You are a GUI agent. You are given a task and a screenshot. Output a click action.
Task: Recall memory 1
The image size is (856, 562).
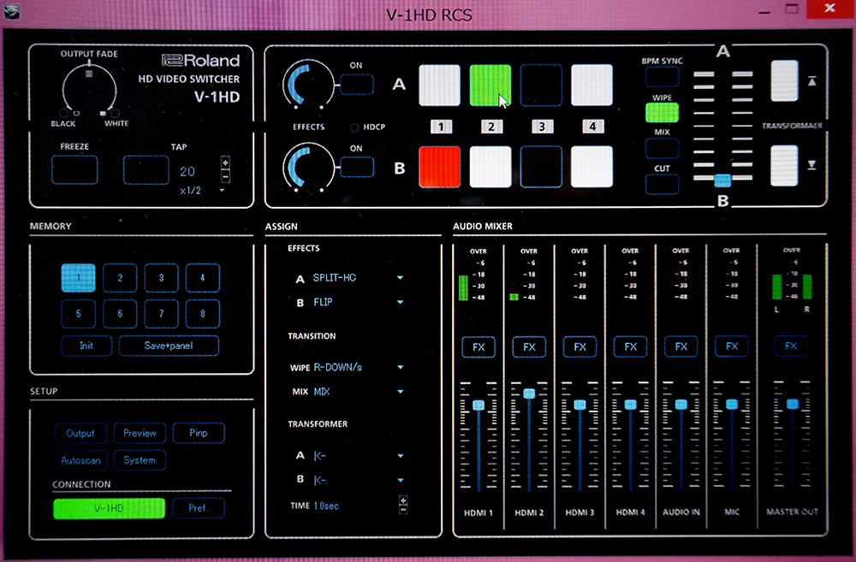click(x=79, y=278)
